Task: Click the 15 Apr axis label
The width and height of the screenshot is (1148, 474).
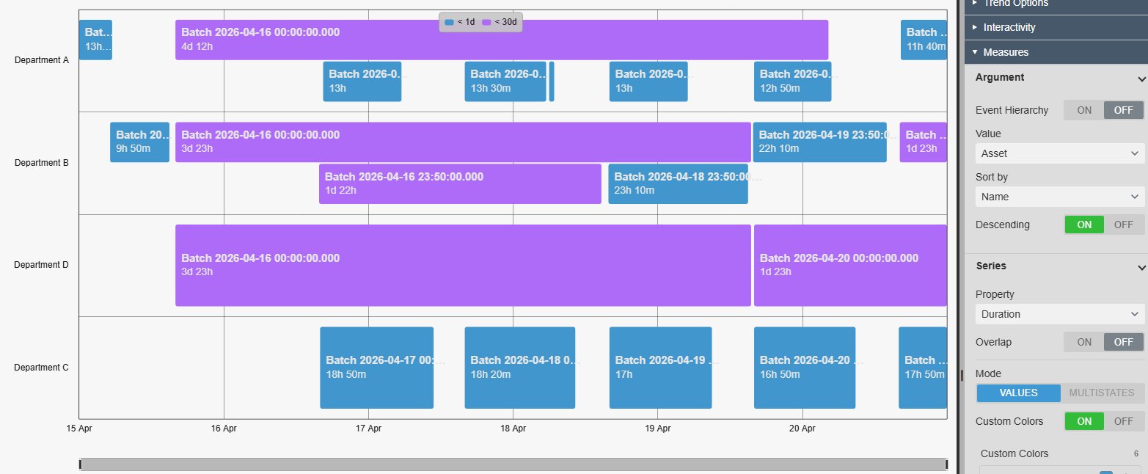Action: coord(79,429)
